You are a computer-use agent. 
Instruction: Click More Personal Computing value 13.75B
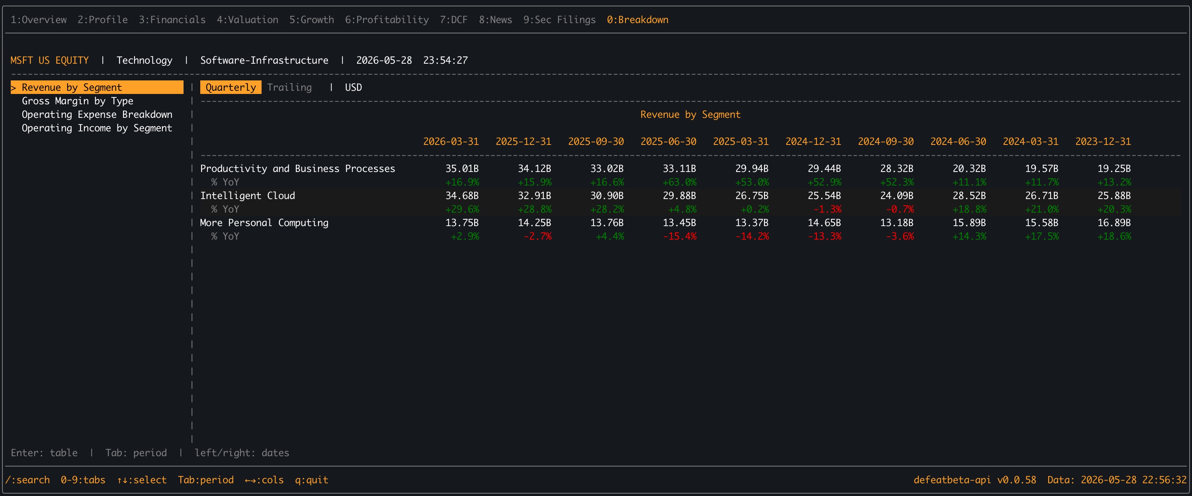click(462, 223)
